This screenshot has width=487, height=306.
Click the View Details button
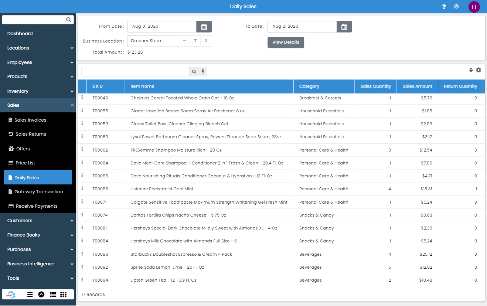286,42
